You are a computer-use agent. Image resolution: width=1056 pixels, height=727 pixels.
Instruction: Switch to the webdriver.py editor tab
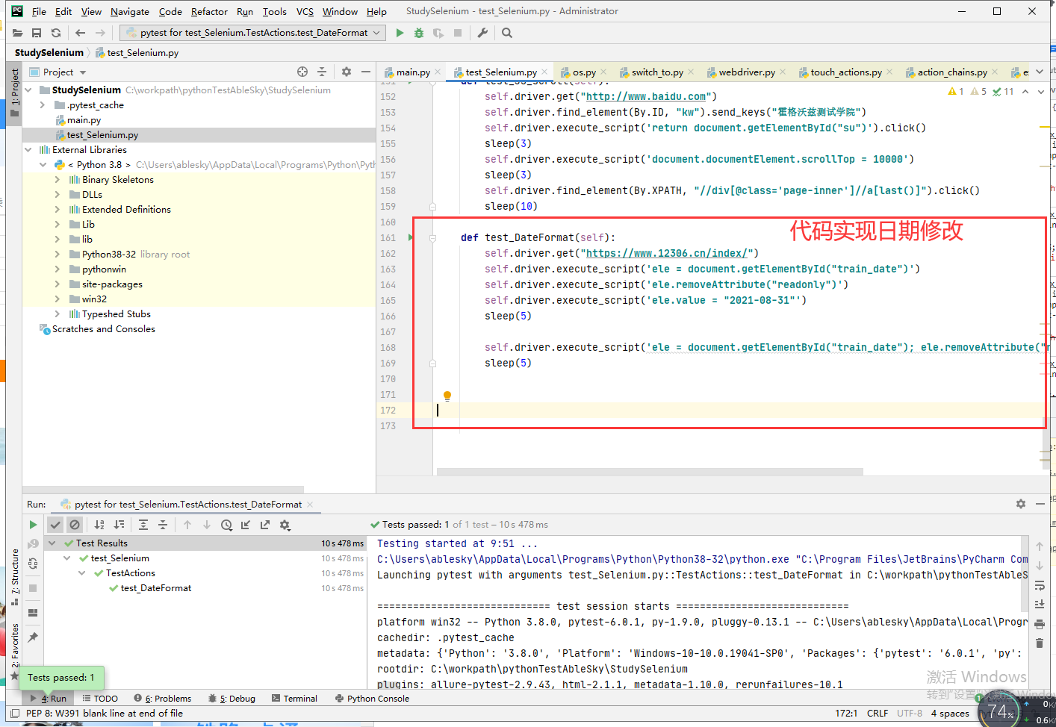click(x=747, y=72)
